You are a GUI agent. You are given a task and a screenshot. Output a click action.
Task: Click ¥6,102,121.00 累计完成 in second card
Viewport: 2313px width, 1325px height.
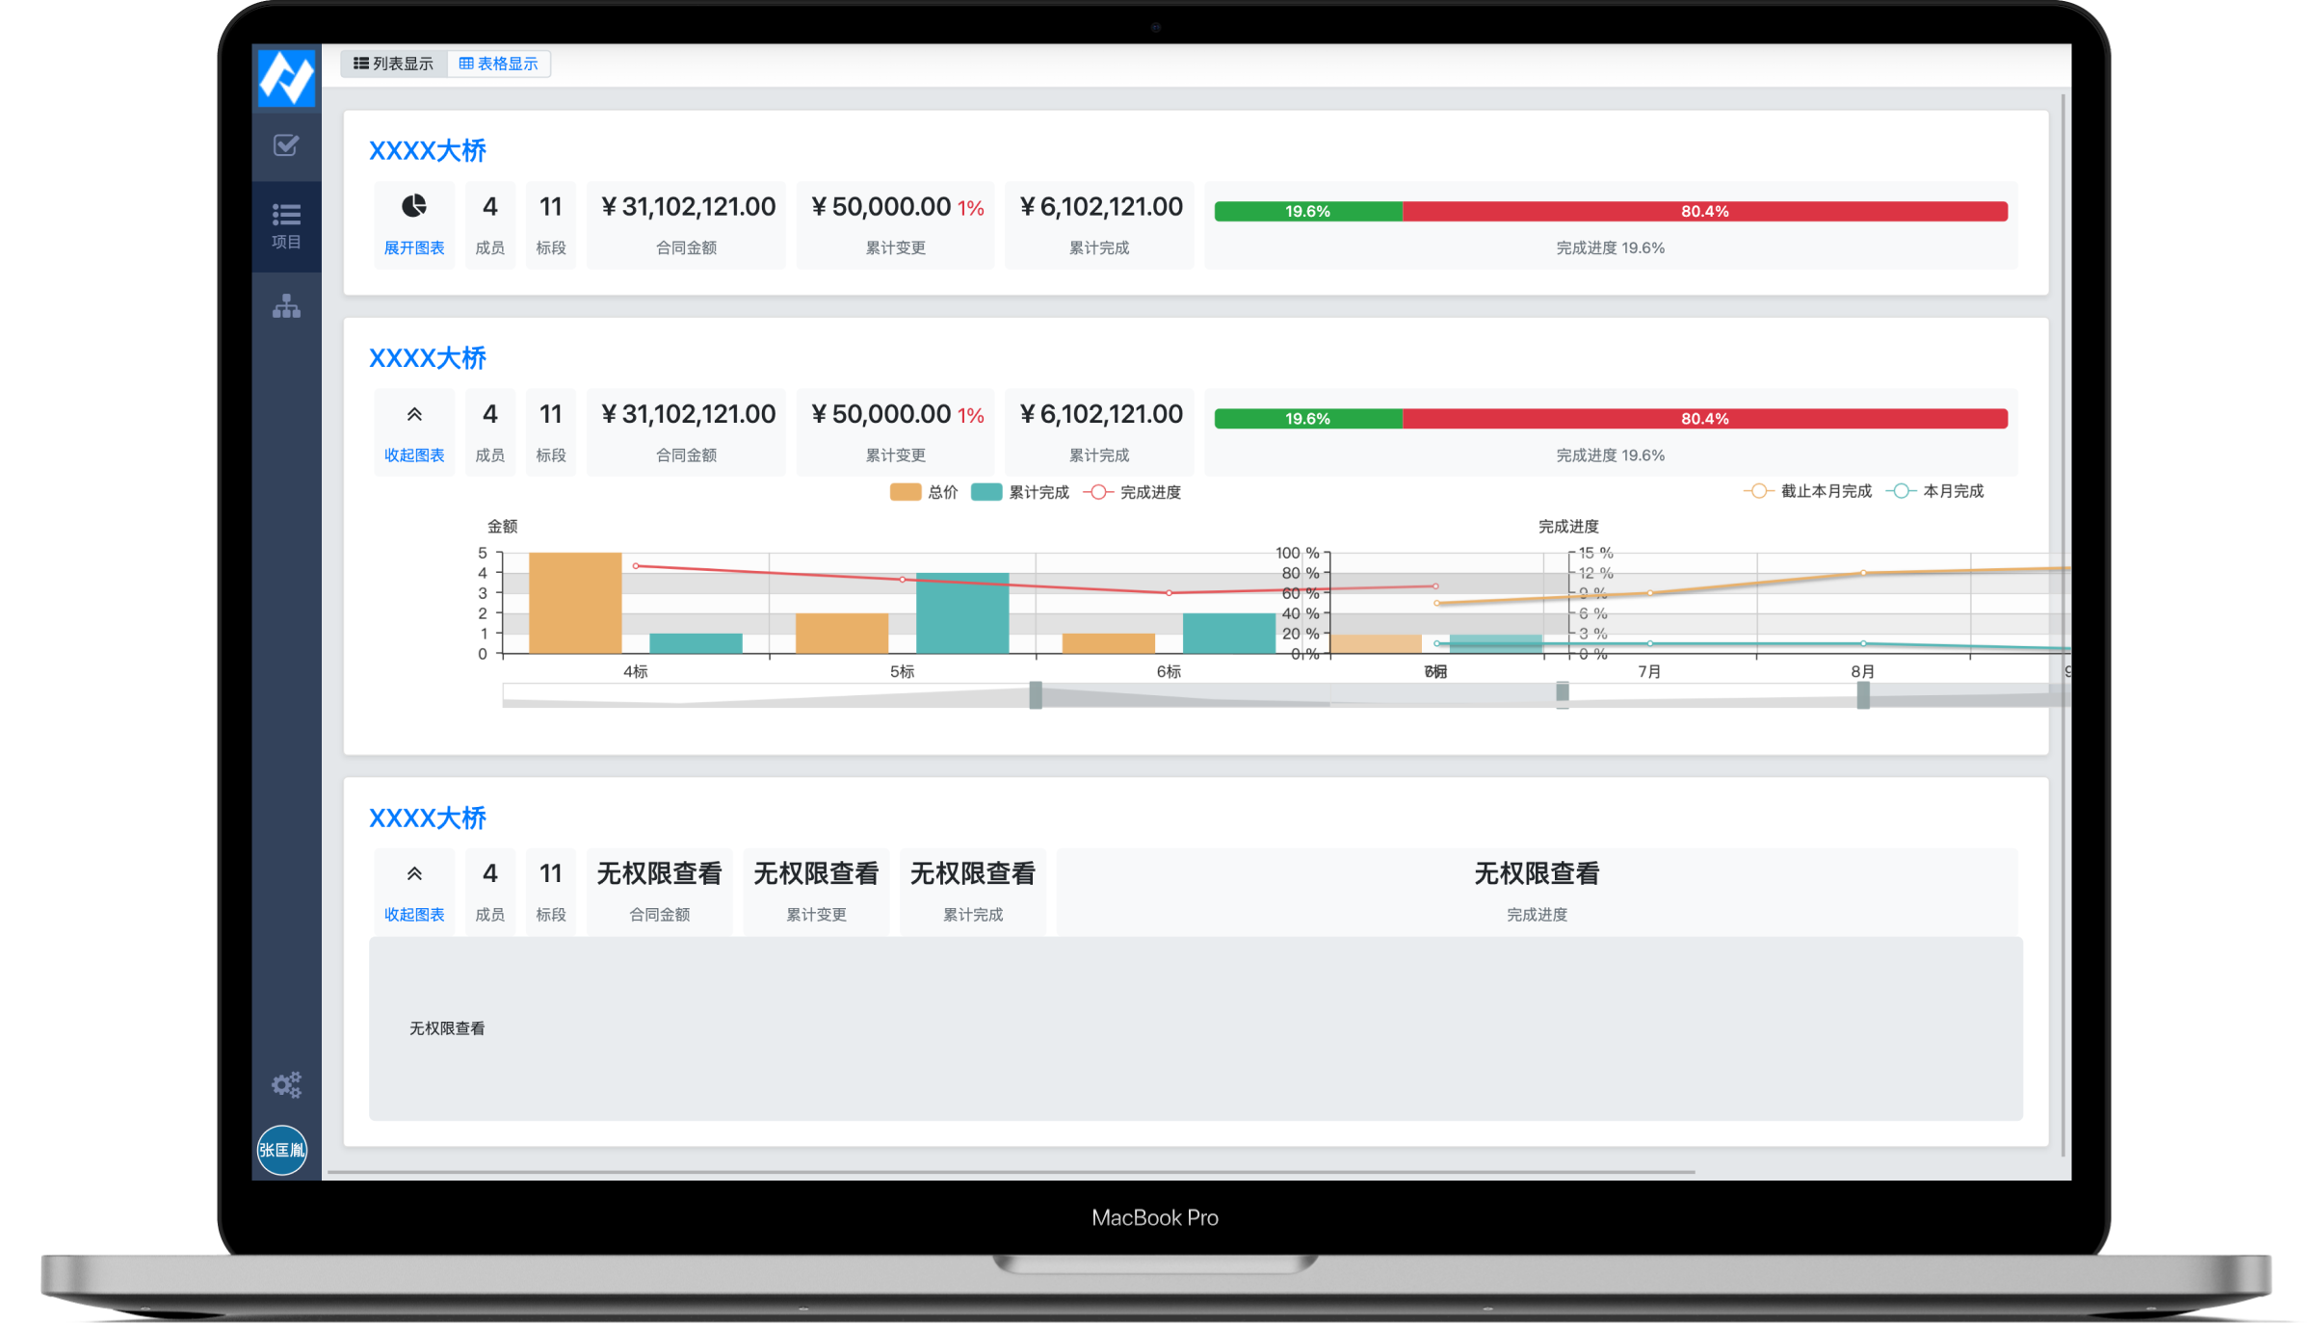pos(1099,432)
